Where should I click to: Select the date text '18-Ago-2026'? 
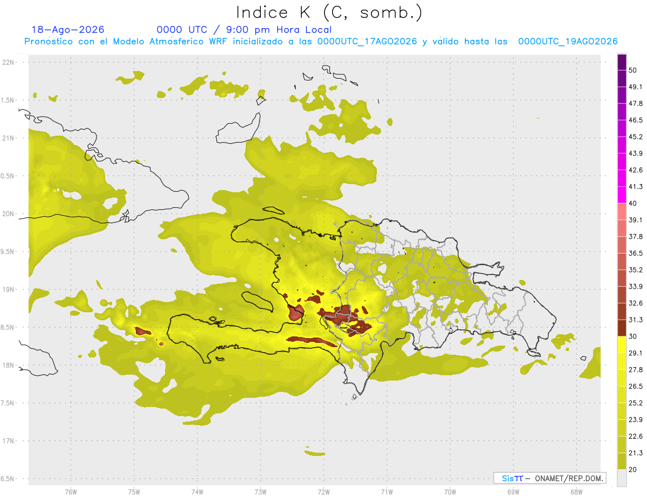point(68,30)
